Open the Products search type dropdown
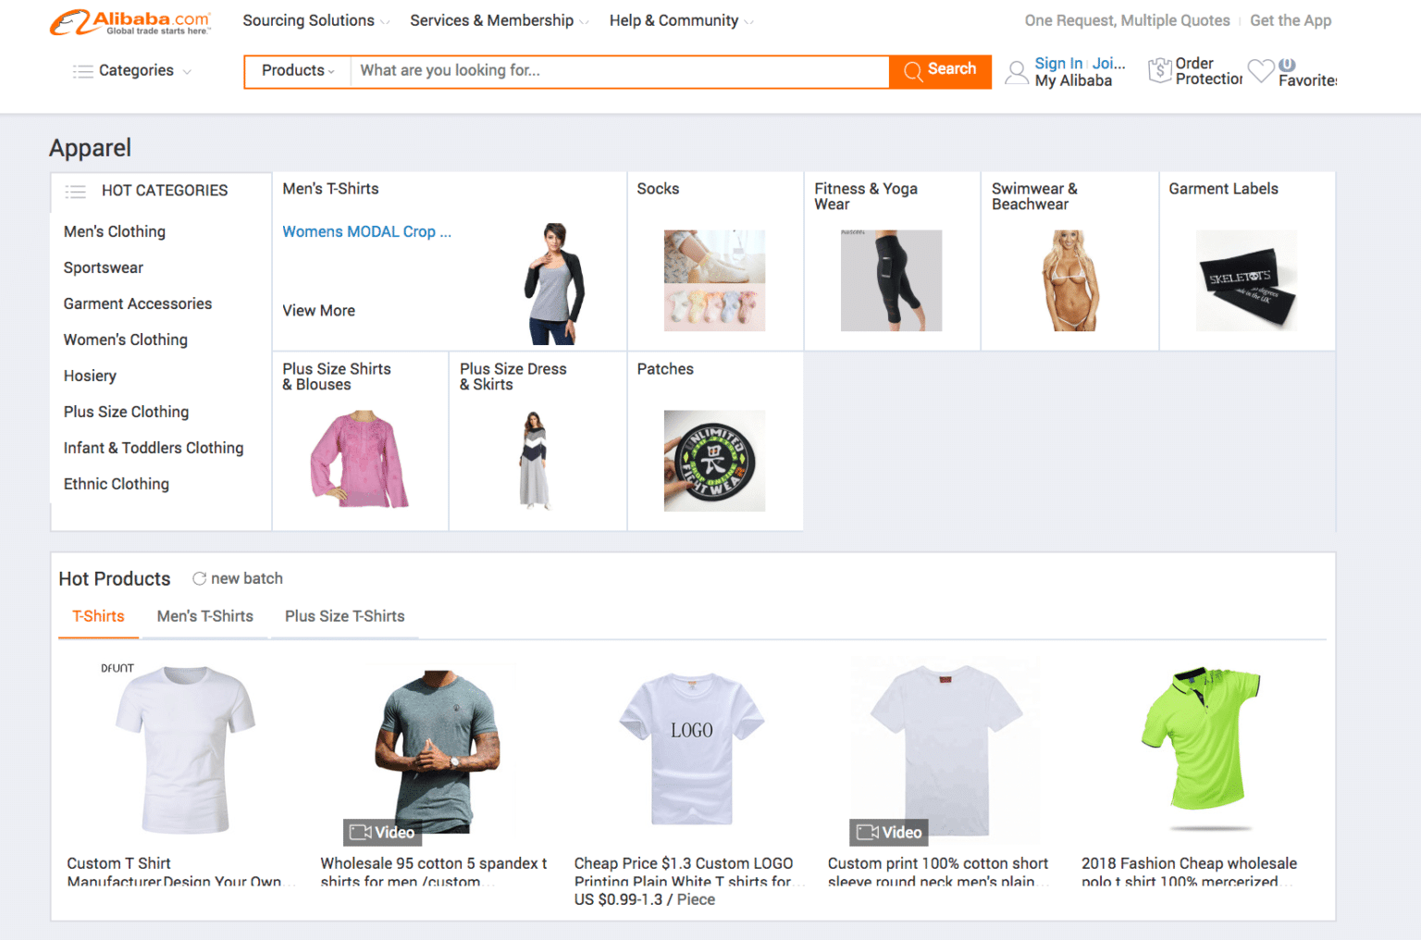Image resolution: width=1421 pixels, height=940 pixels. [296, 70]
